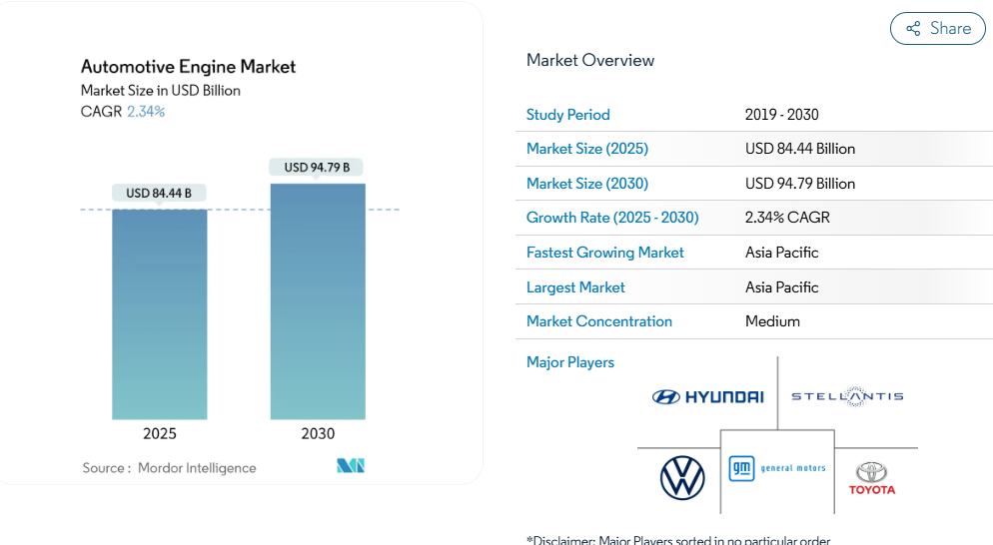Click the Share button
Viewport: 993px width, 545px height.
click(938, 29)
